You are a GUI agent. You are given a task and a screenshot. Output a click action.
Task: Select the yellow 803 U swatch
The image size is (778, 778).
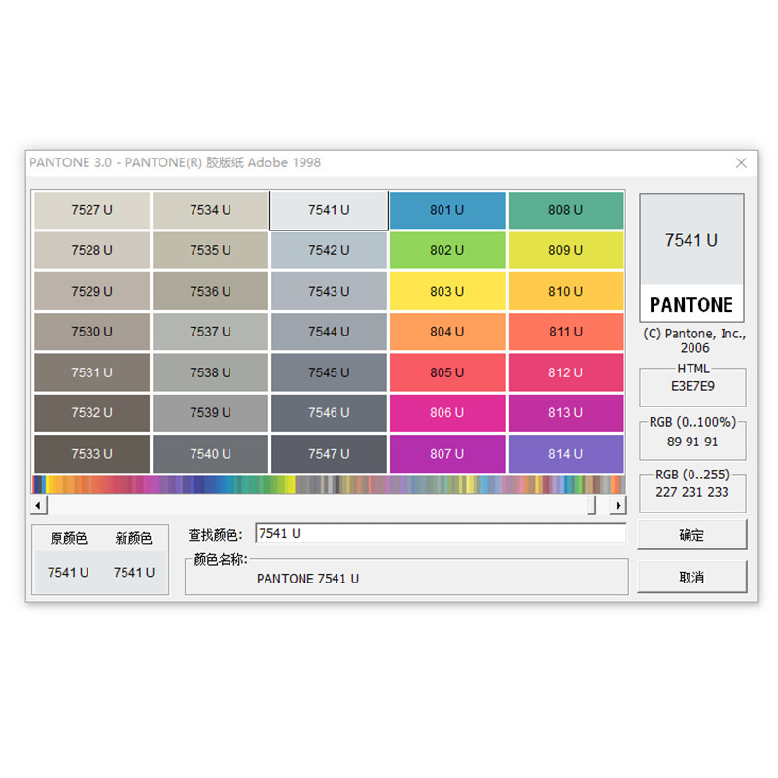click(x=447, y=291)
